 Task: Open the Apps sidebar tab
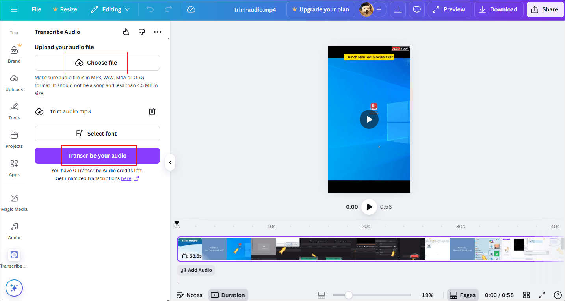tap(14, 167)
